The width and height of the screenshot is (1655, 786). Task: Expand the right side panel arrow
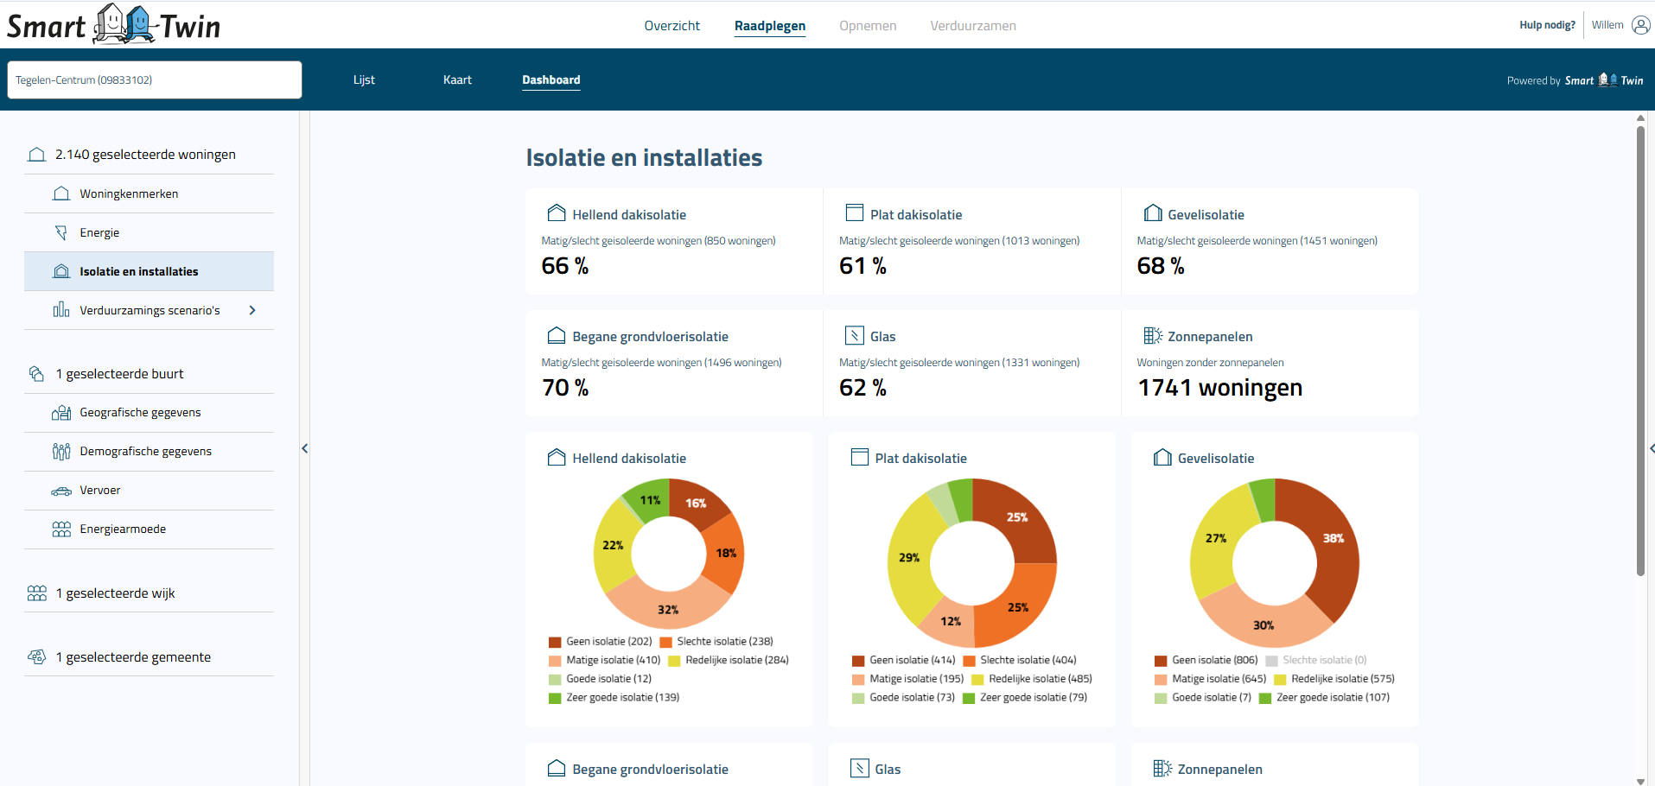point(1651,448)
